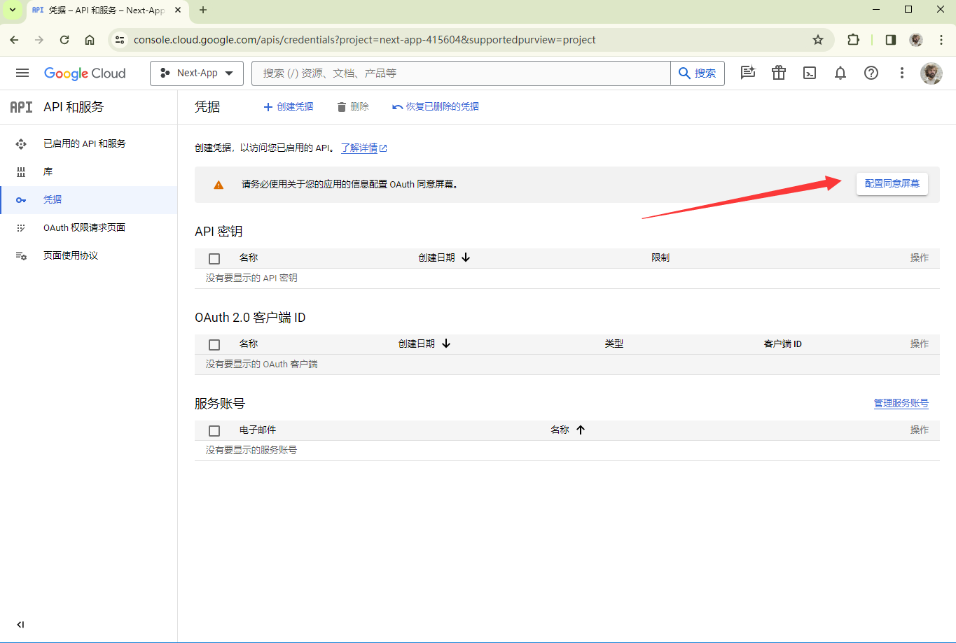This screenshot has height=643, width=956.
Task: Open the help question mark menu
Action: tap(871, 73)
